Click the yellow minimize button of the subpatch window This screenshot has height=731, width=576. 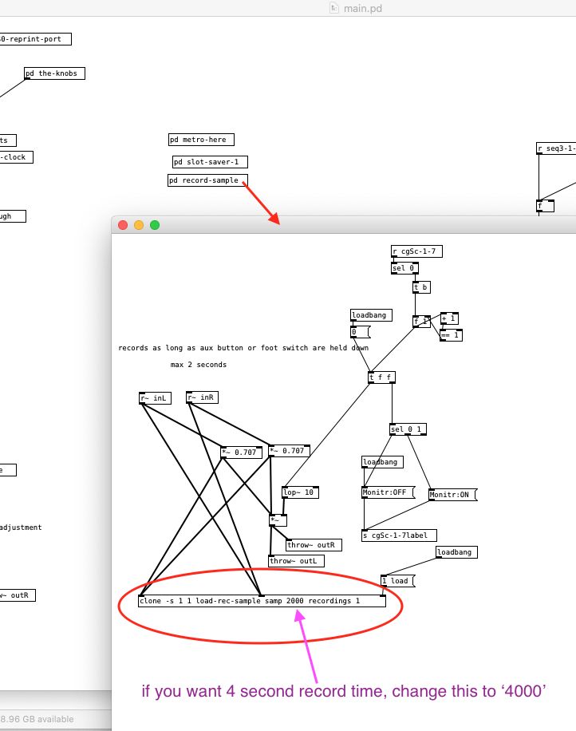[139, 225]
